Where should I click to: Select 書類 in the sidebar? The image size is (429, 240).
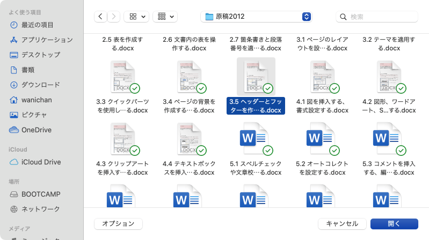click(22, 70)
